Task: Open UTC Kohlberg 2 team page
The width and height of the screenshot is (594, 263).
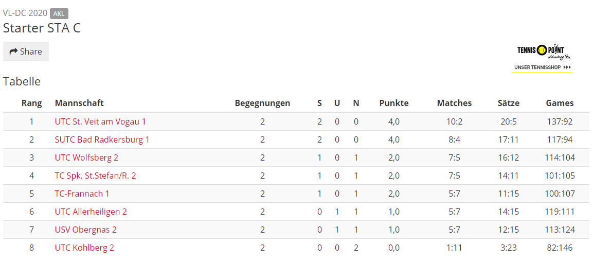Action: coord(84,248)
